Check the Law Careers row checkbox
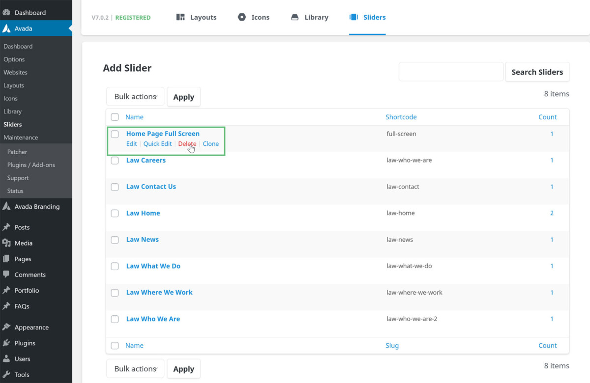 [115, 161]
